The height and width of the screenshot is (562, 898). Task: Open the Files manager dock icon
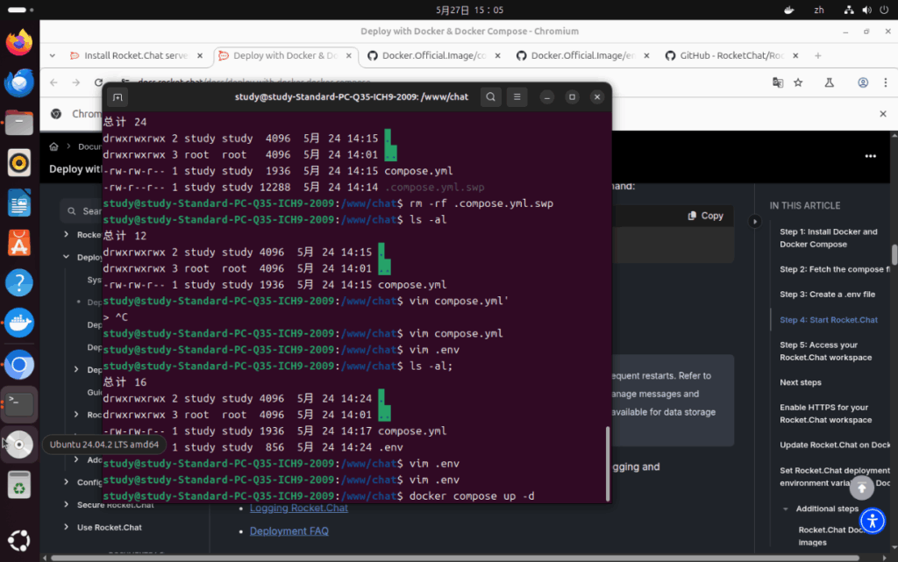coord(19,123)
